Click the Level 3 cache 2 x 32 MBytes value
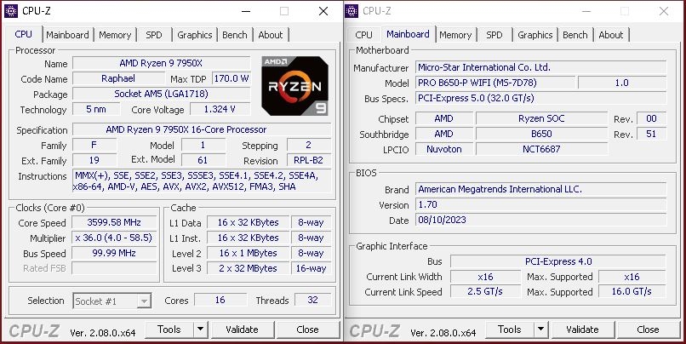 click(x=248, y=268)
